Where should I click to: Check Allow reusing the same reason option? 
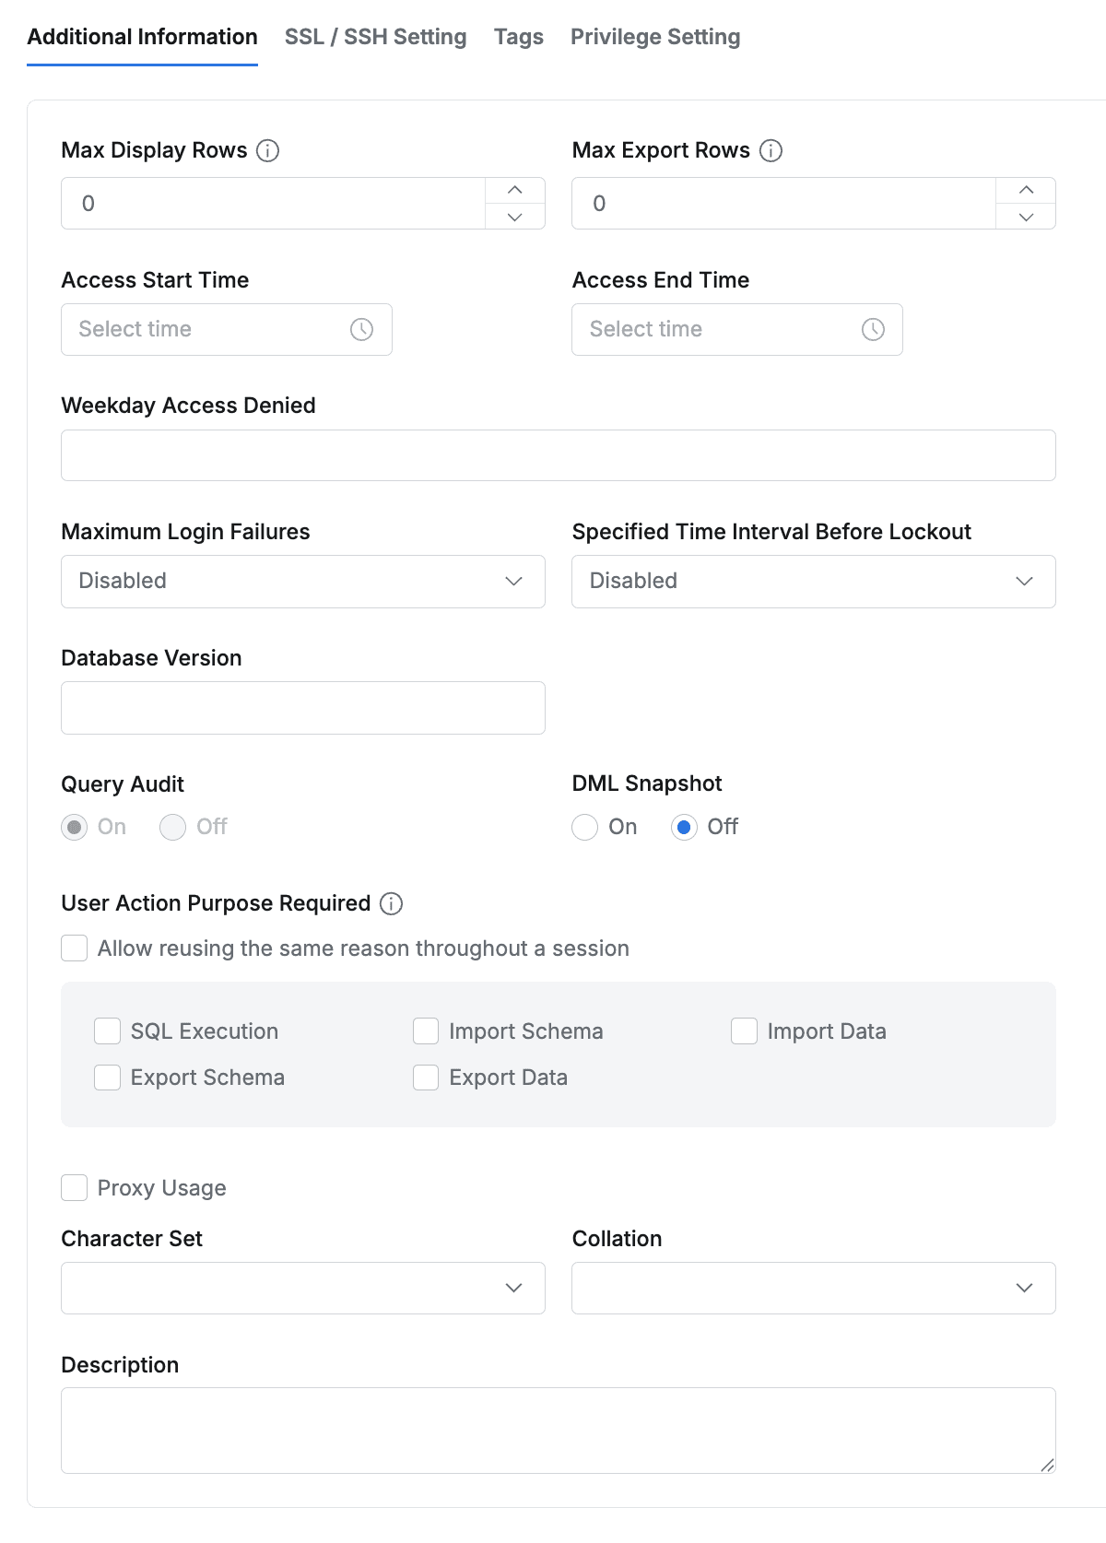74,948
